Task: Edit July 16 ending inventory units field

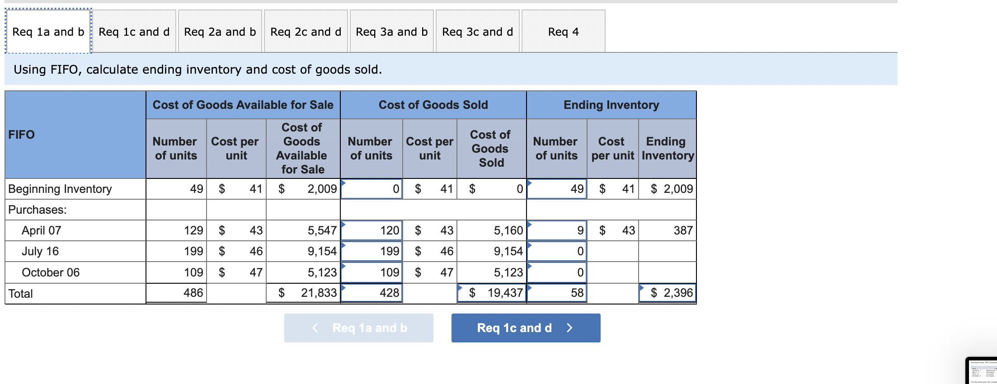Action: click(x=557, y=251)
